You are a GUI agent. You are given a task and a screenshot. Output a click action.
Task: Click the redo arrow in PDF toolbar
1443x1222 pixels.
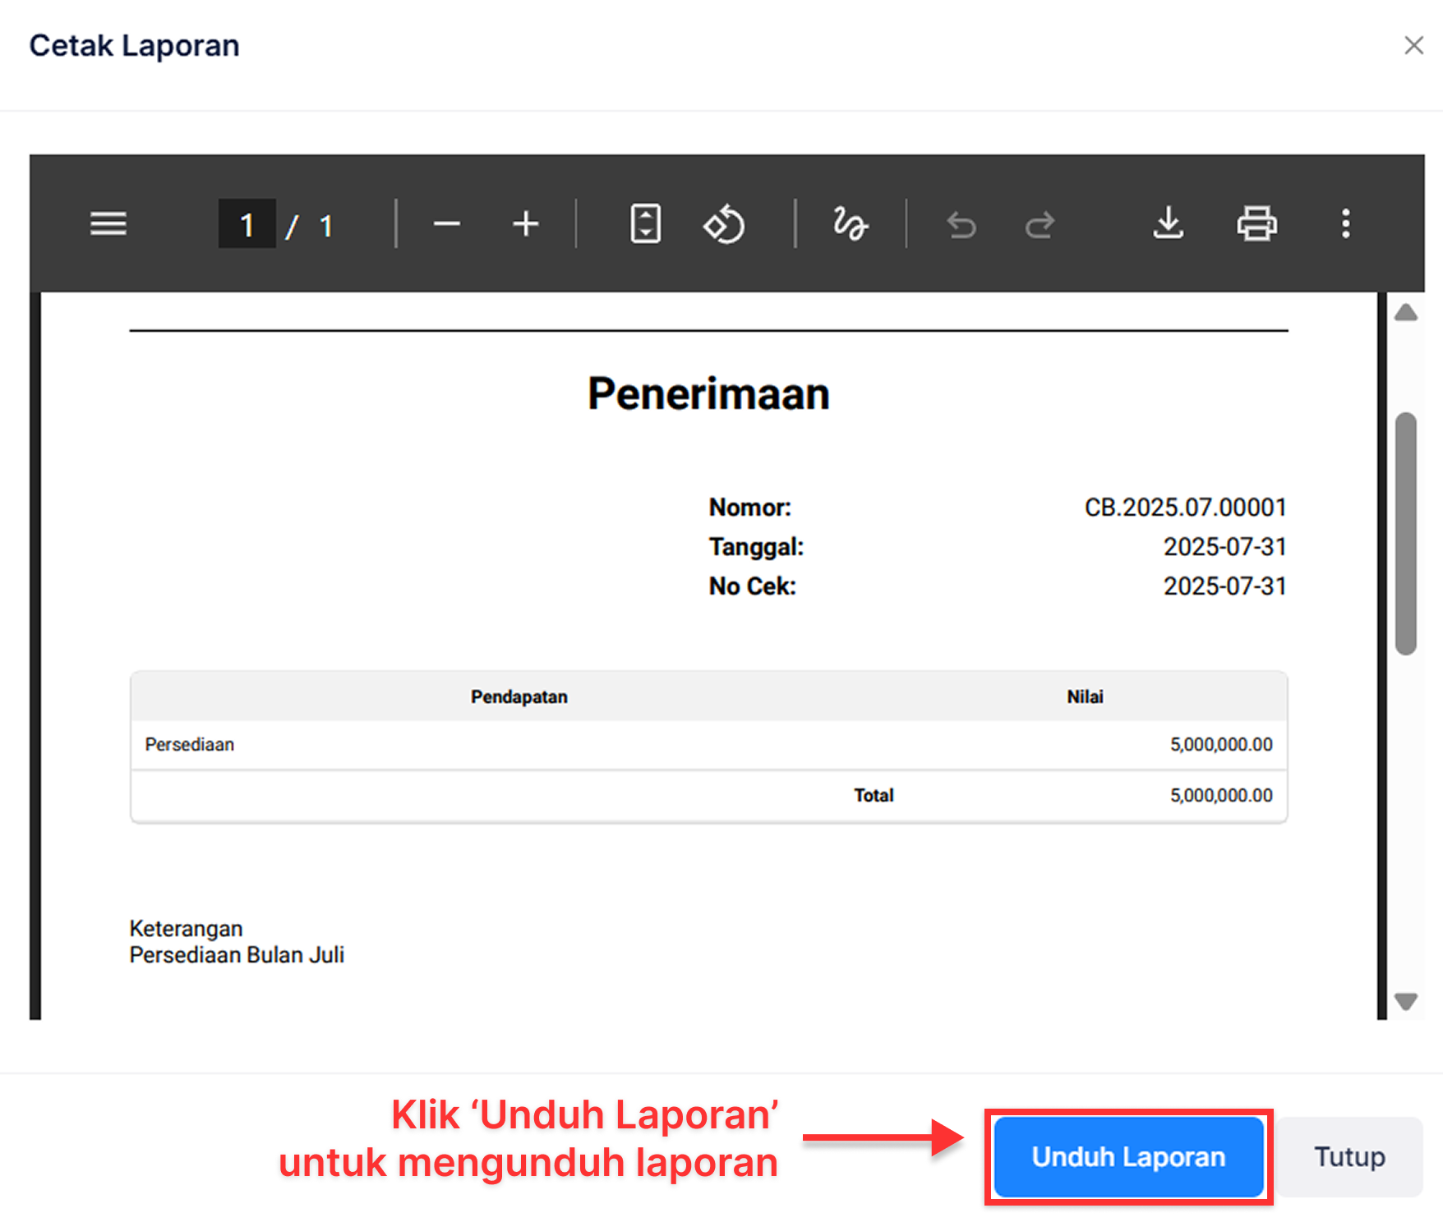[x=1040, y=223]
